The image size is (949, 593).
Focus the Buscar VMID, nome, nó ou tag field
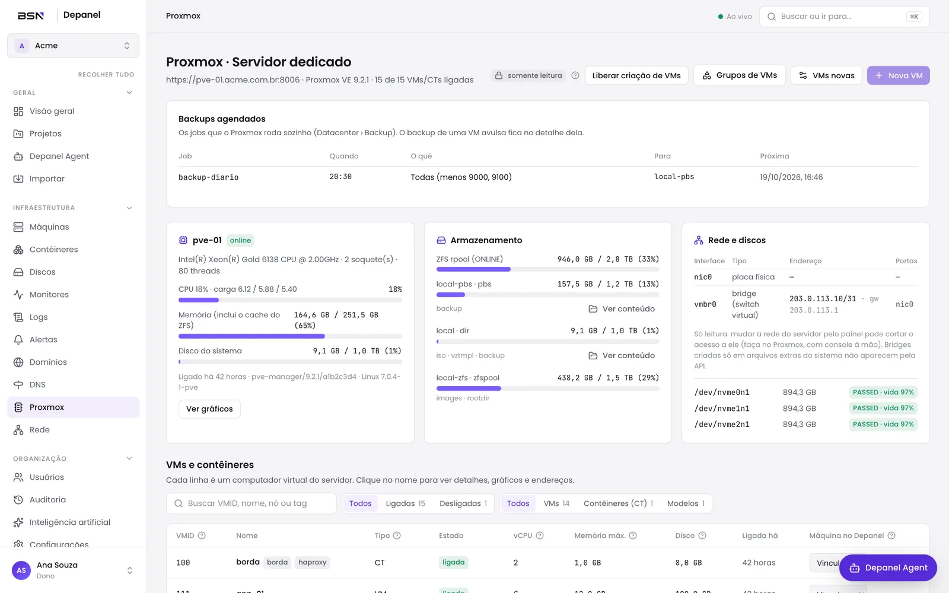[251, 503]
